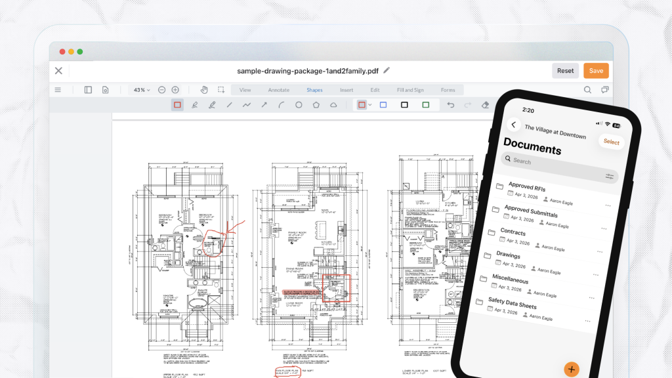Select the straight Line tool
Image resolution: width=672 pixels, height=378 pixels.
click(229, 105)
